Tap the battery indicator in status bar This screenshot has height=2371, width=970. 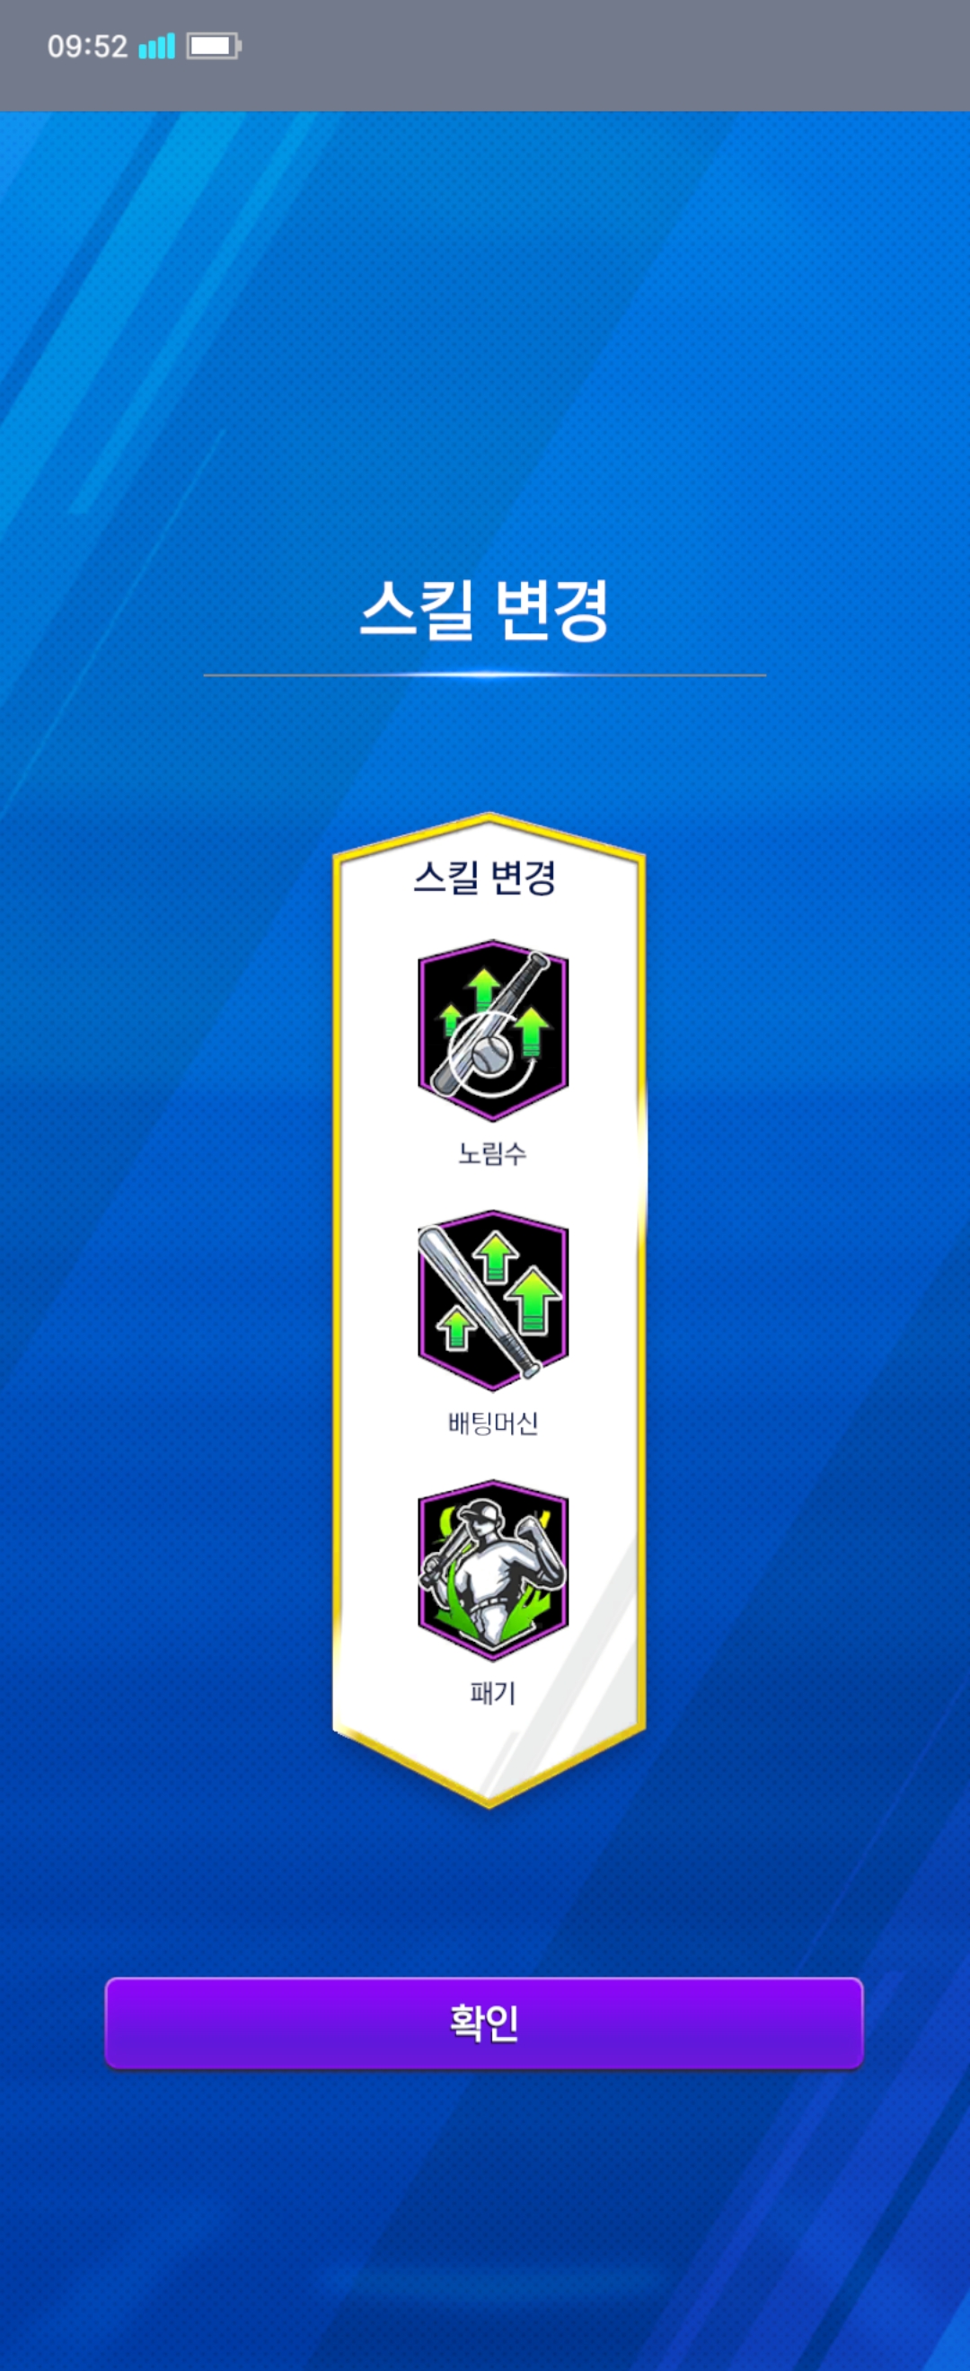tap(214, 46)
